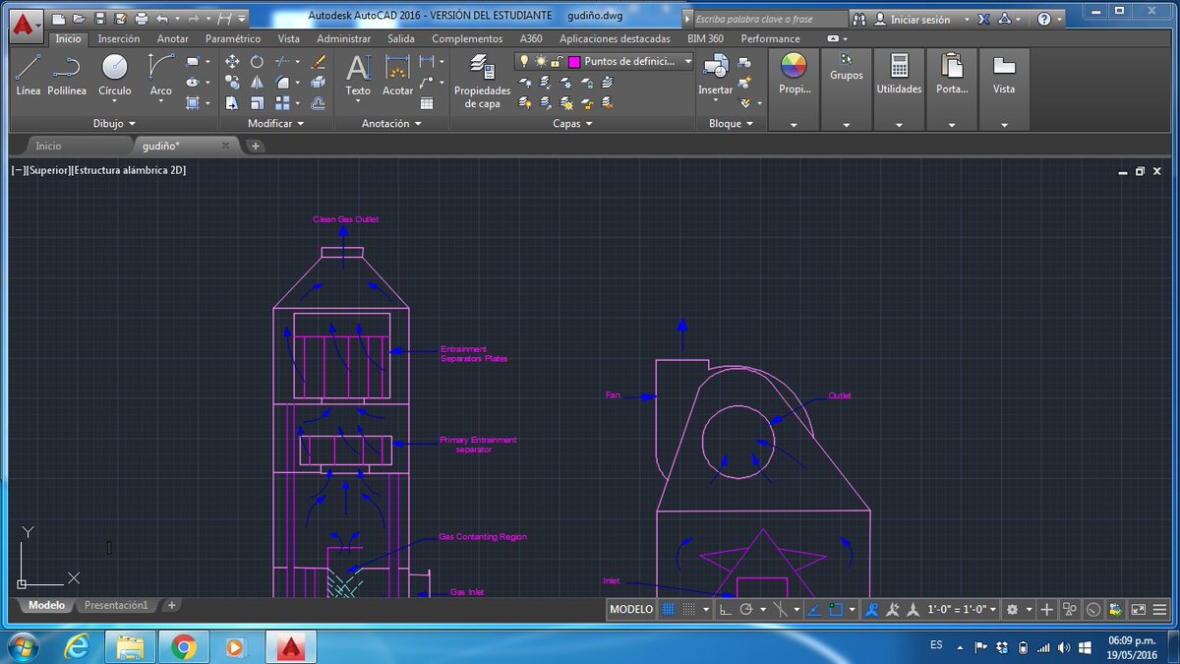1180x664 pixels.
Task: Open Propiedades de capa panel
Action: (x=482, y=81)
